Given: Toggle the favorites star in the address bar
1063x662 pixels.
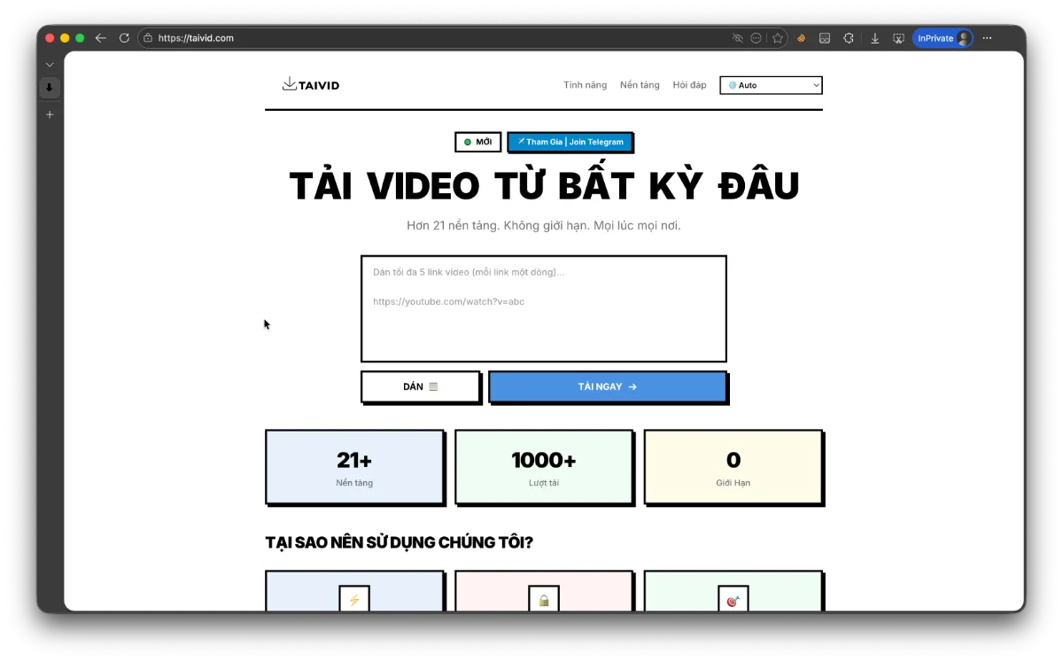Looking at the screenshot, I should click(x=778, y=37).
